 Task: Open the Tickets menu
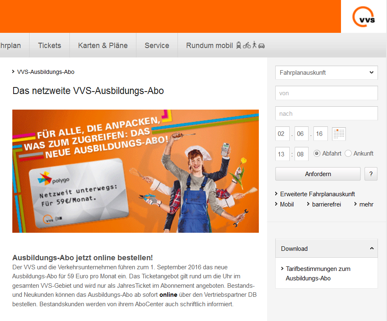click(49, 46)
